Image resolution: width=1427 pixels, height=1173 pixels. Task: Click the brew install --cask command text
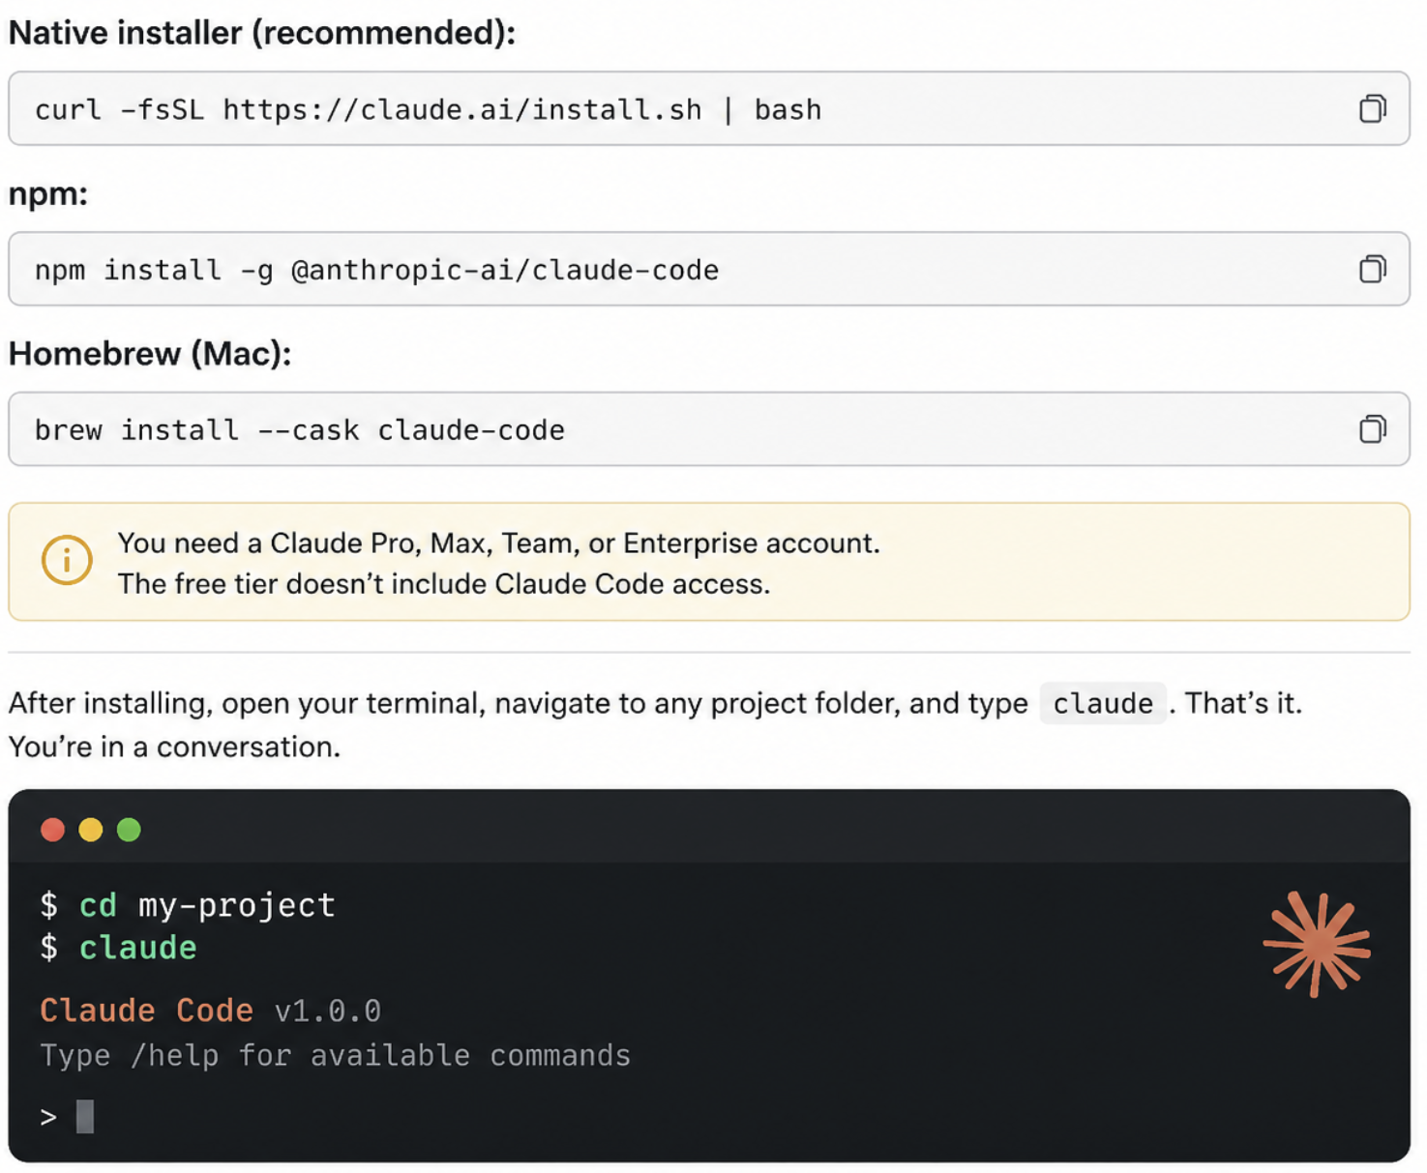tap(299, 429)
